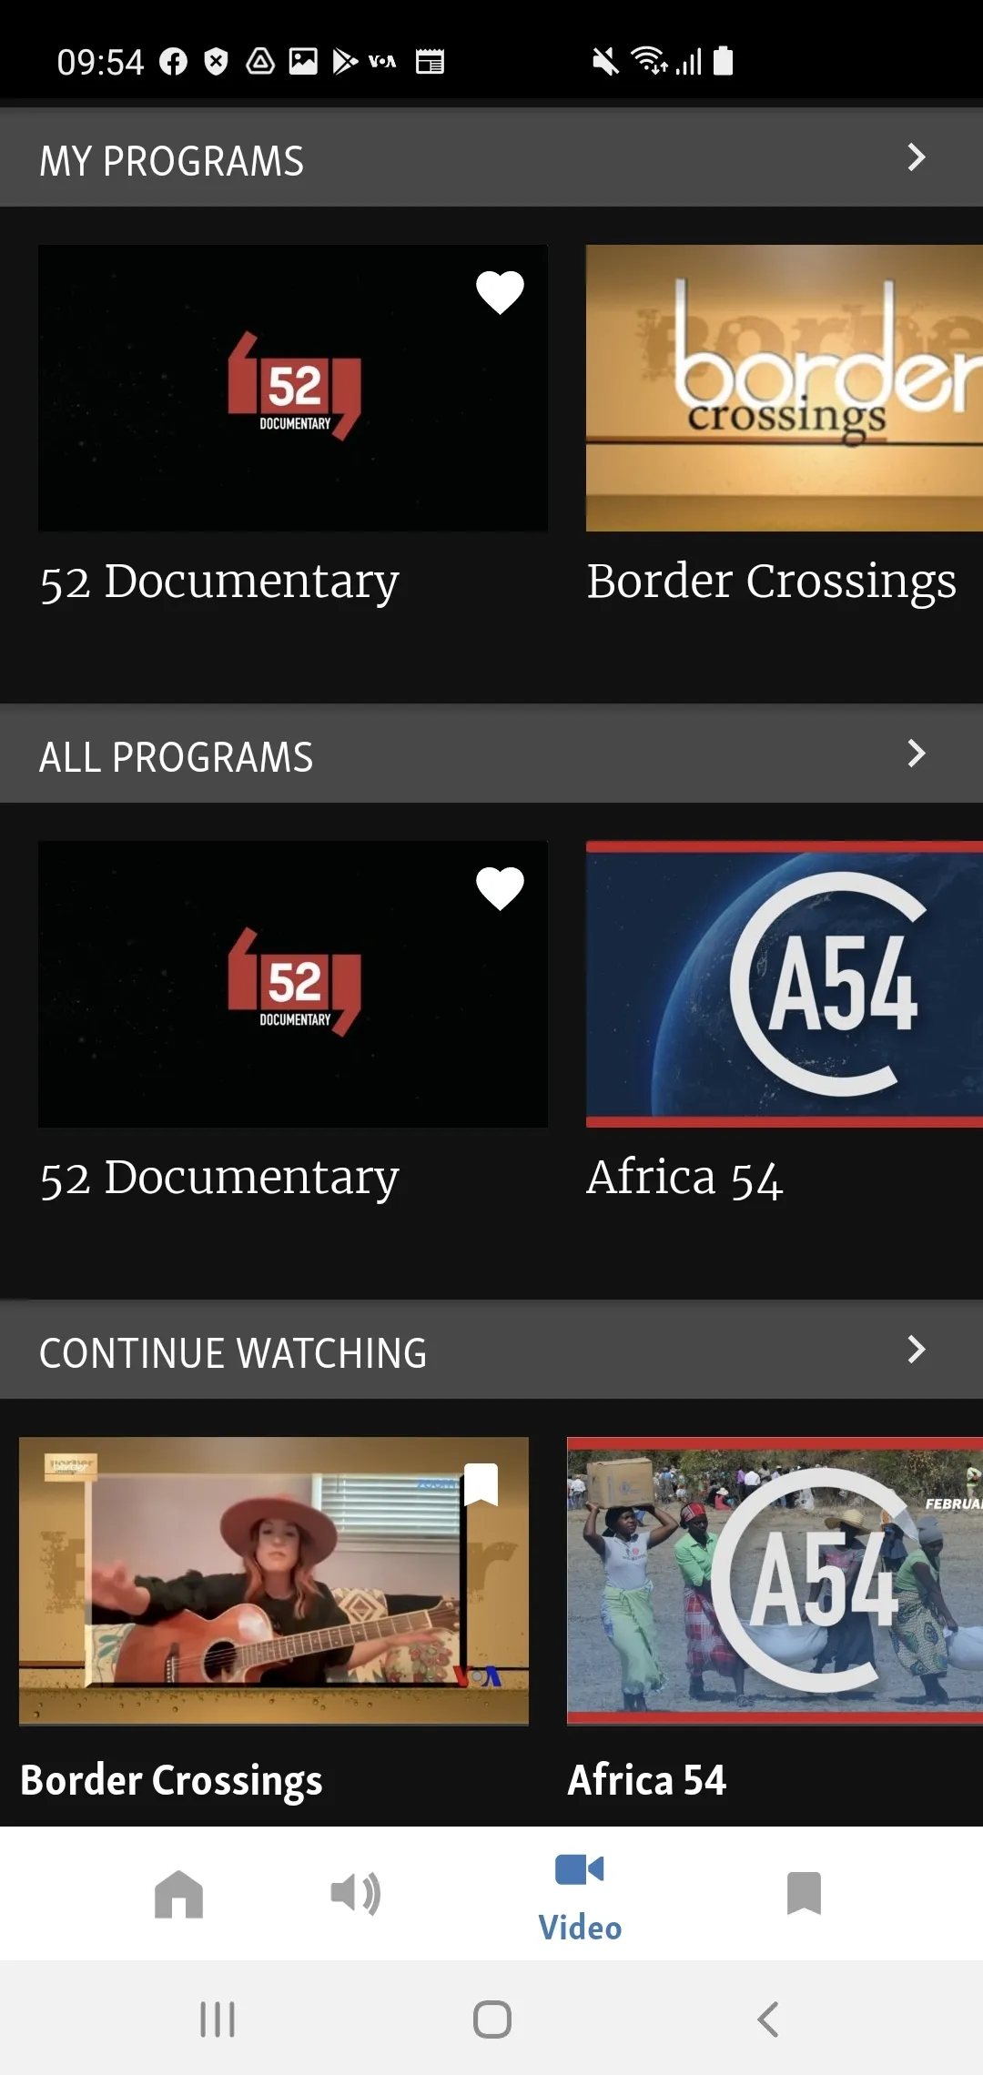
Task: Tap Africa 54 title under All Programs
Action: tap(684, 1178)
